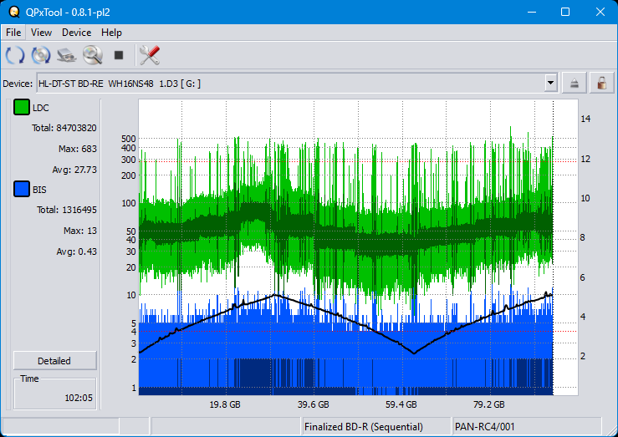Maximize the QPxTool window
618x437 pixels.
click(x=565, y=12)
